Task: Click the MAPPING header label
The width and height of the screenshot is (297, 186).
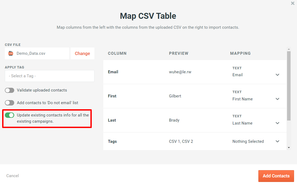Action: click(240, 53)
